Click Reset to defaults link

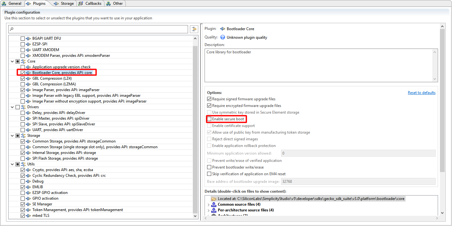click(422, 93)
